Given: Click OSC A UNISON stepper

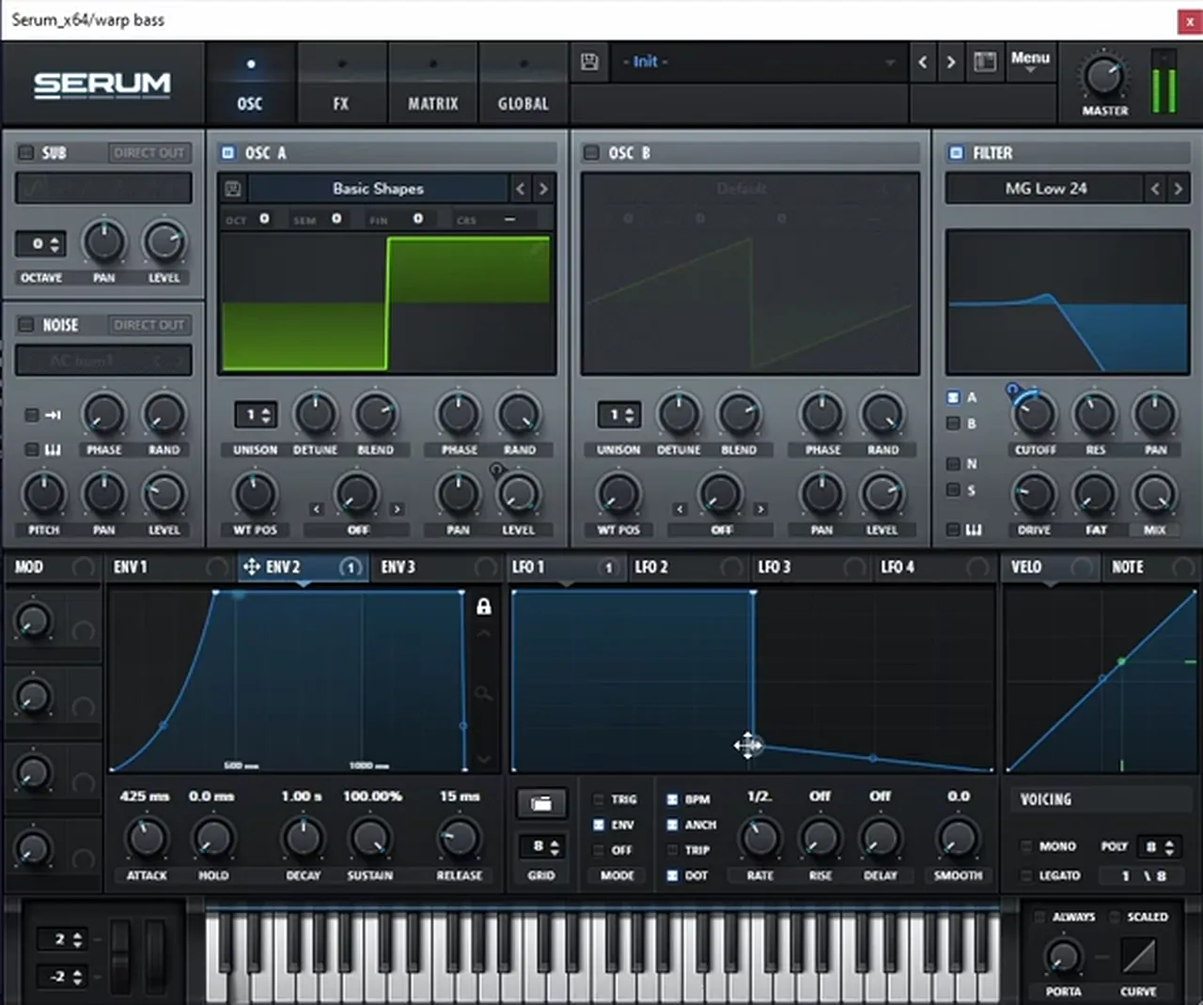Looking at the screenshot, I should click(x=255, y=414).
